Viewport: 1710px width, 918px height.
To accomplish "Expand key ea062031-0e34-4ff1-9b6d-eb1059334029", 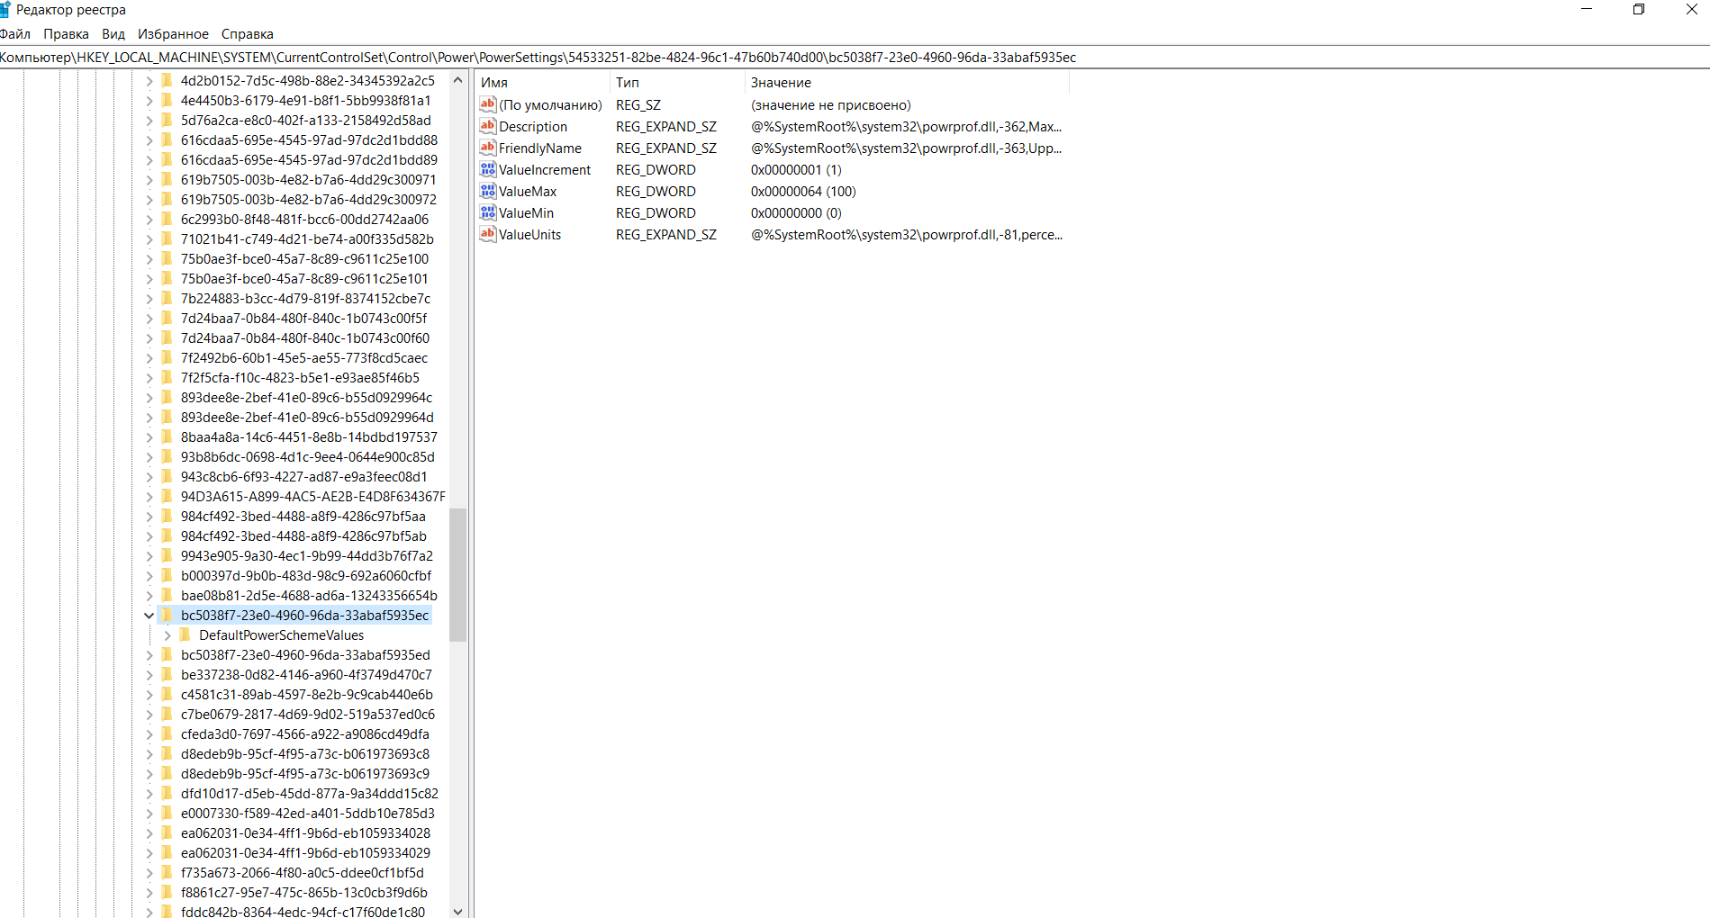I will pyautogui.click(x=149, y=853).
